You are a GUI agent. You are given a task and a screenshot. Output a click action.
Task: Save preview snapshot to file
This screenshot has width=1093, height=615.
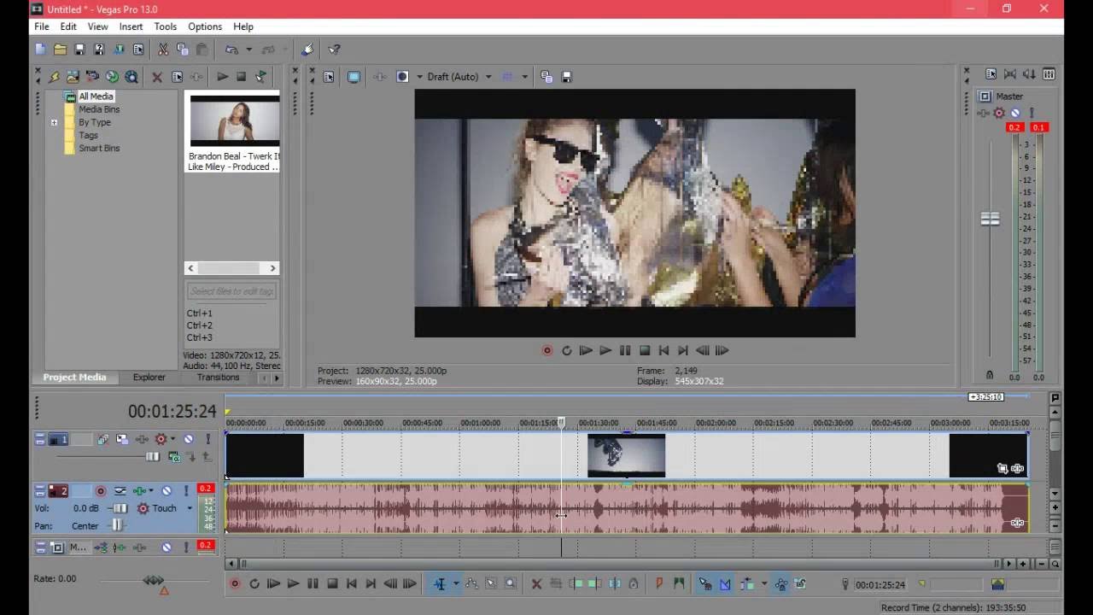(x=566, y=77)
